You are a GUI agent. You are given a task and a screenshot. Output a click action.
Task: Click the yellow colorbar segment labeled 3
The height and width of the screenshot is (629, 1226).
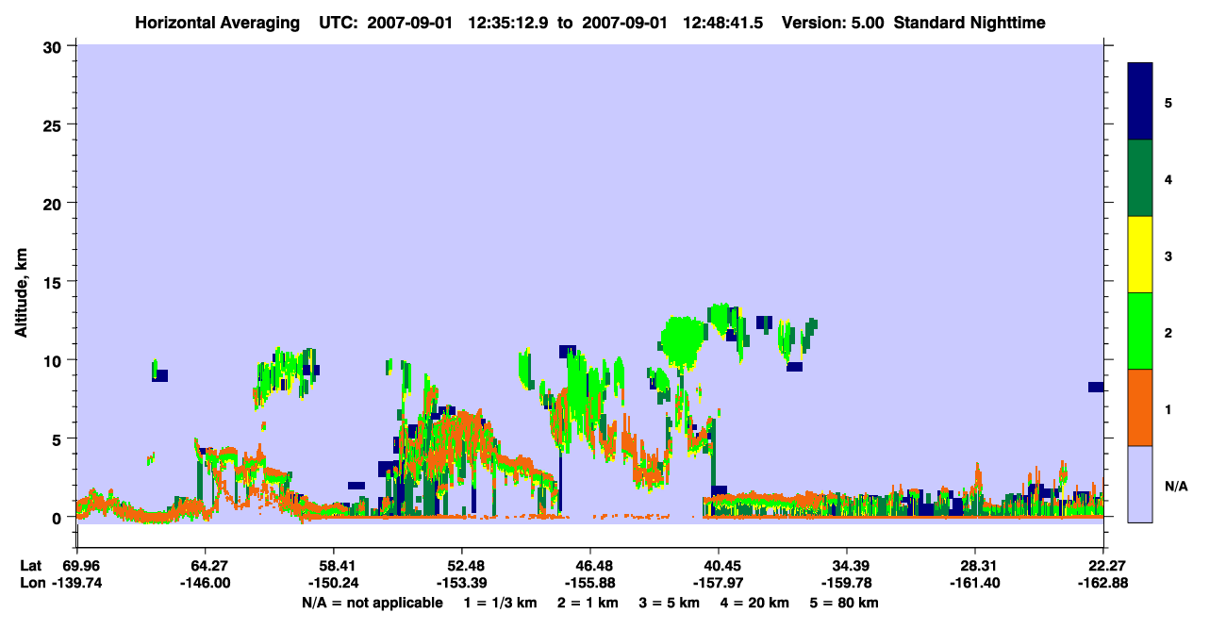coord(1140,255)
